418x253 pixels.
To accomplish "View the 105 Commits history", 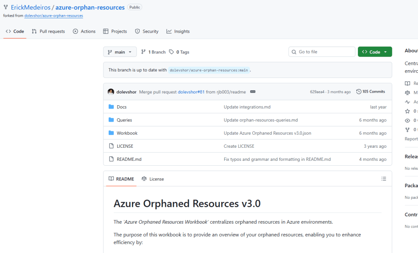I will 371,92.
